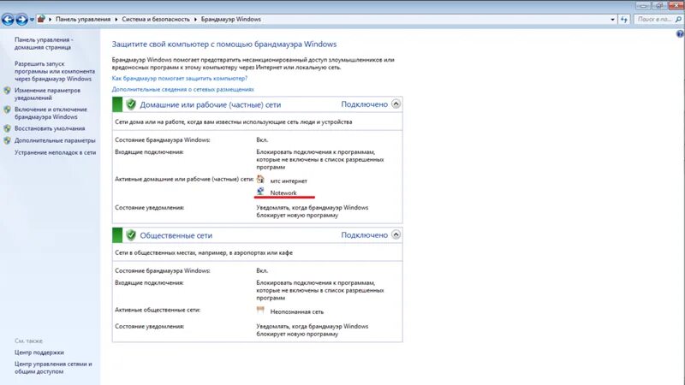The width and height of the screenshot is (685, 385).
Task: Click the refresh button in address bar
Action: pyautogui.click(x=624, y=19)
